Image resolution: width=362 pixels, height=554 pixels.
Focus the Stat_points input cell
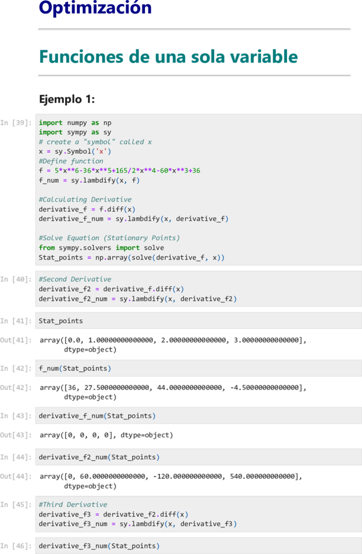[x=199, y=321]
